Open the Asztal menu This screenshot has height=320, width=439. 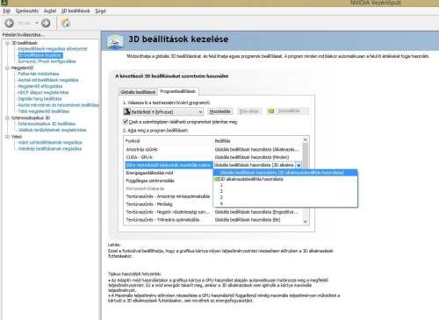pyautogui.click(x=50, y=11)
